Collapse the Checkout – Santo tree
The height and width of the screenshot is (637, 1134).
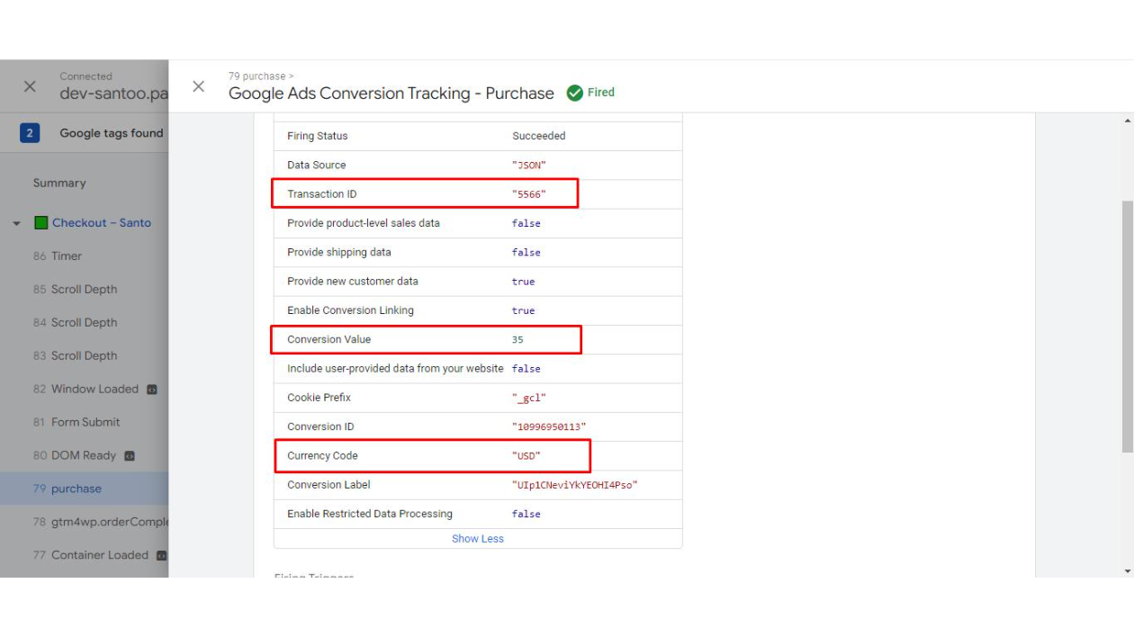(x=17, y=223)
